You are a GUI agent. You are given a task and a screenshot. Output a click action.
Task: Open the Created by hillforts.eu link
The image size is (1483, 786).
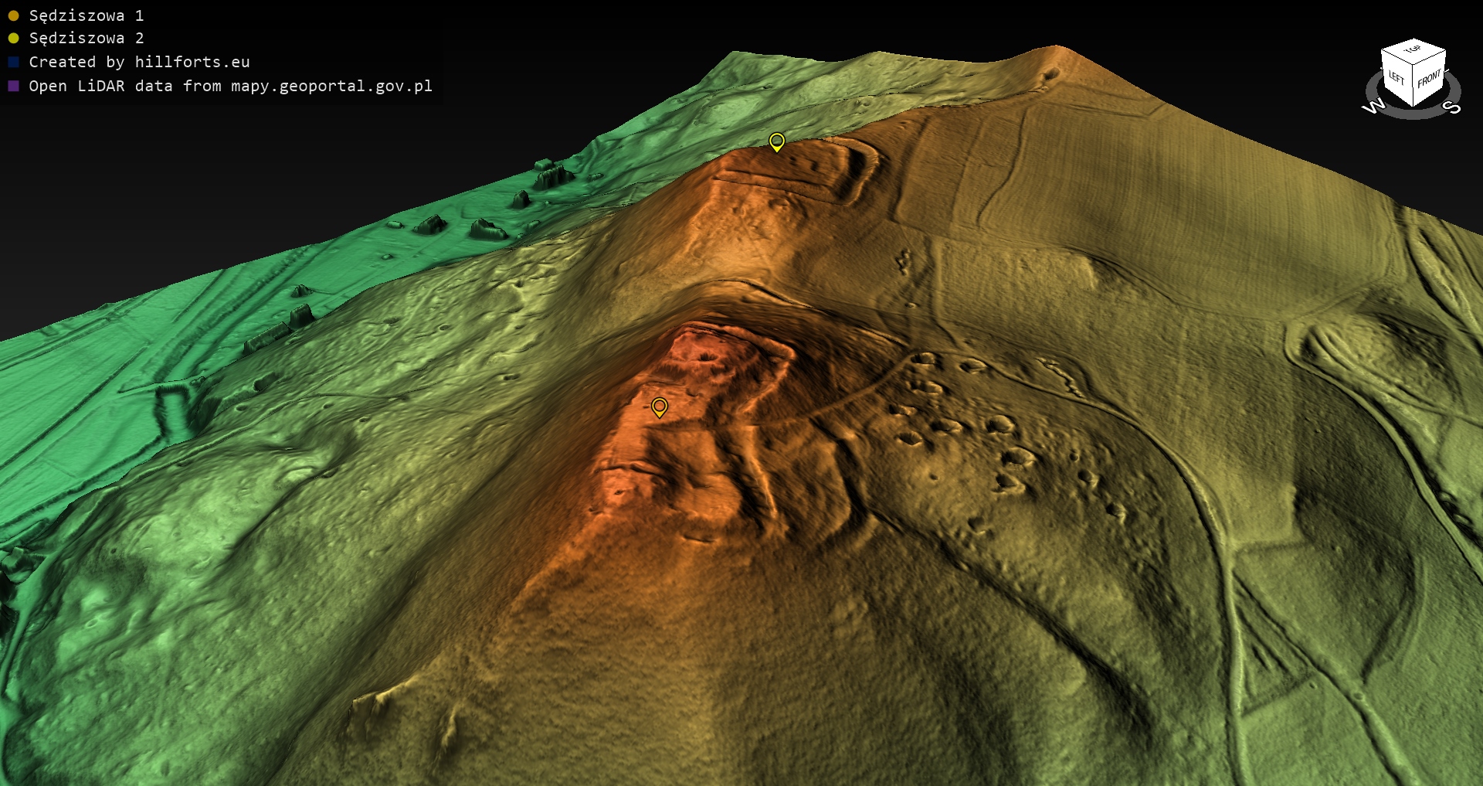(x=139, y=62)
